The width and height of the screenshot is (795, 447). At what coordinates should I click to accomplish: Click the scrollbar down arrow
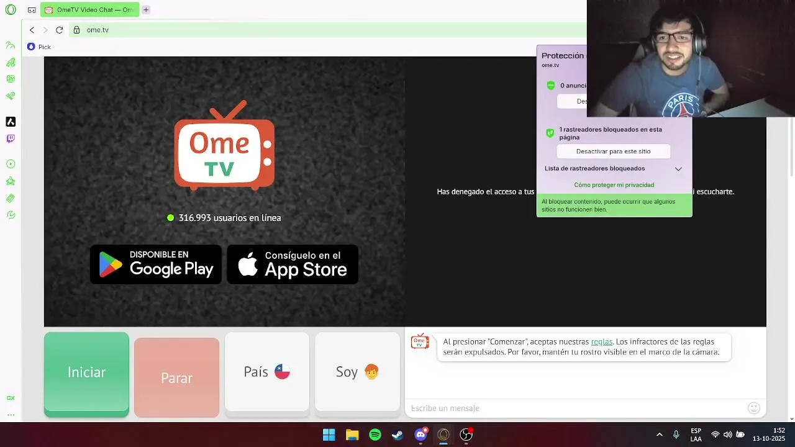pyautogui.click(x=791, y=418)
